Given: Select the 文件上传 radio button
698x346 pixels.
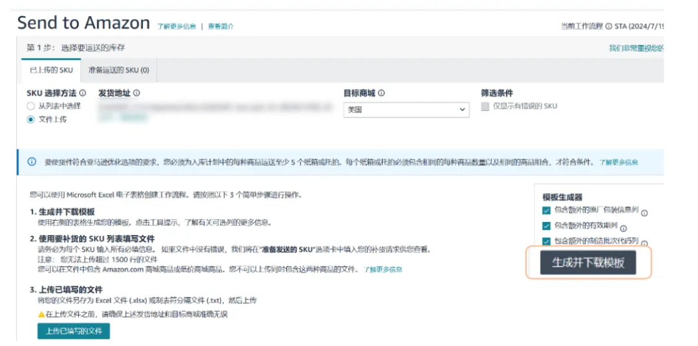Looking at the screenshot, I should (30, 119).
